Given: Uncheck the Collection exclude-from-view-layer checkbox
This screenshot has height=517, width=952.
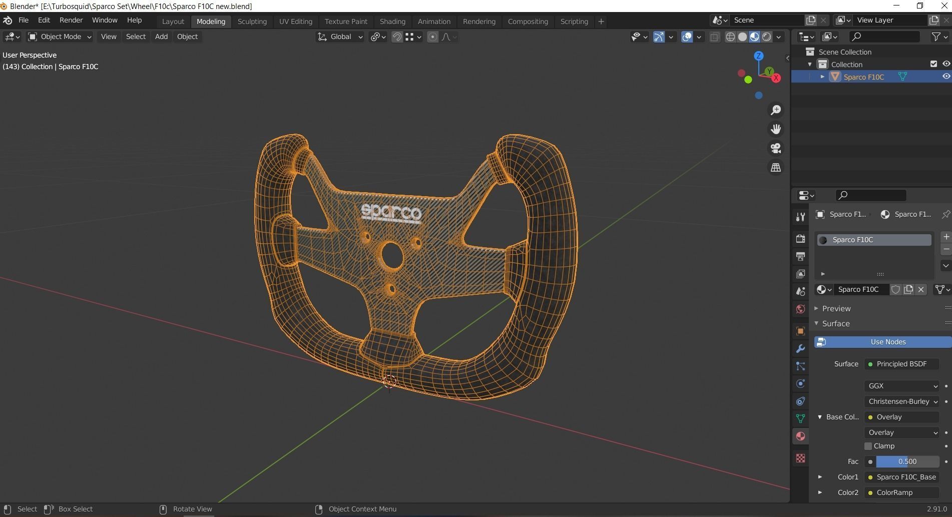Looking at the screenshot, I should click(x=933, y=64).
